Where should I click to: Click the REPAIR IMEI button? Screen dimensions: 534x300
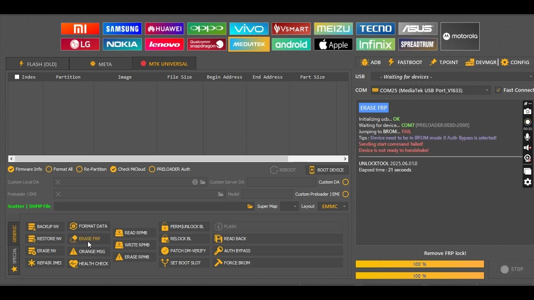pos(45,263)
